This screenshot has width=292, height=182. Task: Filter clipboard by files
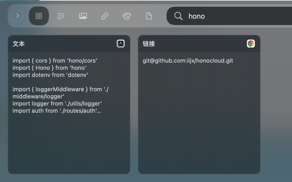point(149,16)
